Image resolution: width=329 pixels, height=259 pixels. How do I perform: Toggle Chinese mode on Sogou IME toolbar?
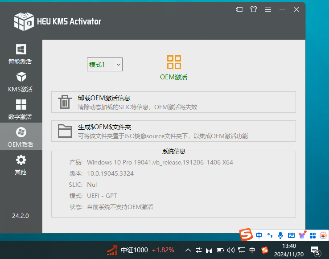pos(259,235)
